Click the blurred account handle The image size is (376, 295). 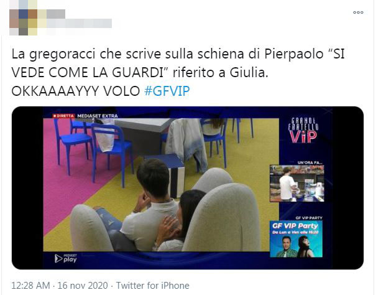[x=79, y=23]
